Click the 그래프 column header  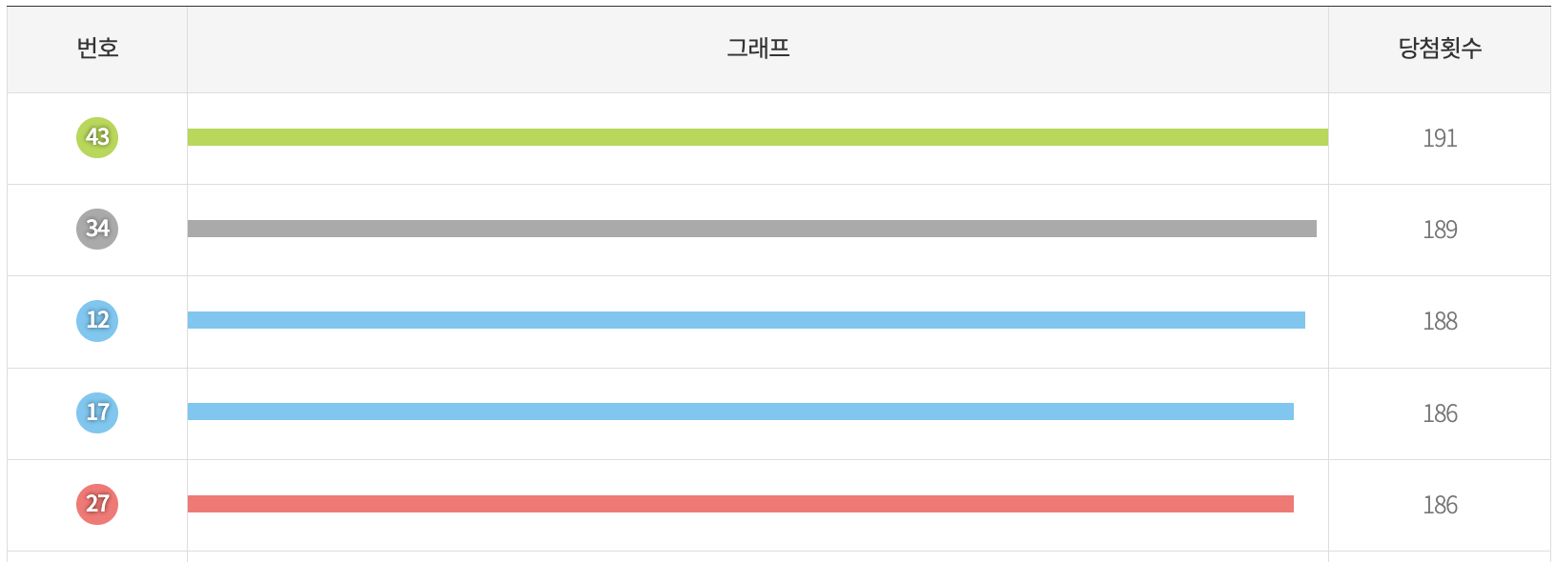(758, 49)
